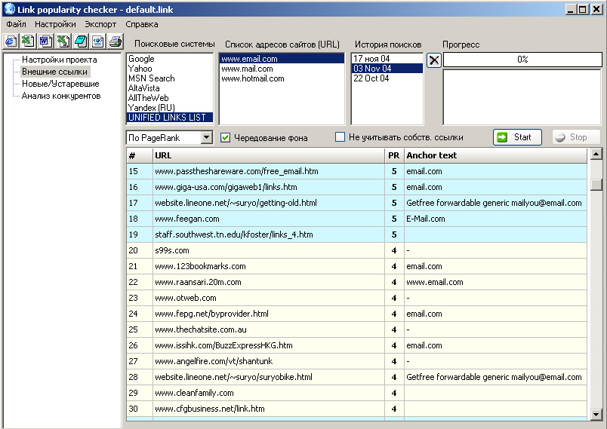Enable 'Не учитывать собств. ссылки' checkbox

click(340, 137)
